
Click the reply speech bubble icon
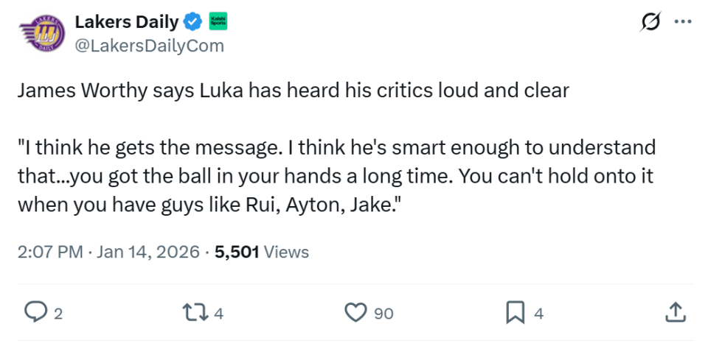pyautogui.click(x=34, y=313)
